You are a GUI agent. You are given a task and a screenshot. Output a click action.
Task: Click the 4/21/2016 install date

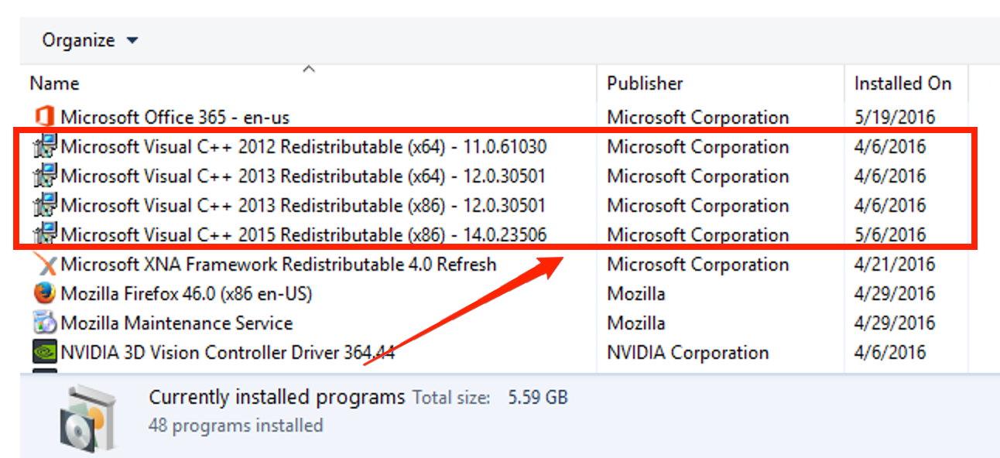(894, 265)
